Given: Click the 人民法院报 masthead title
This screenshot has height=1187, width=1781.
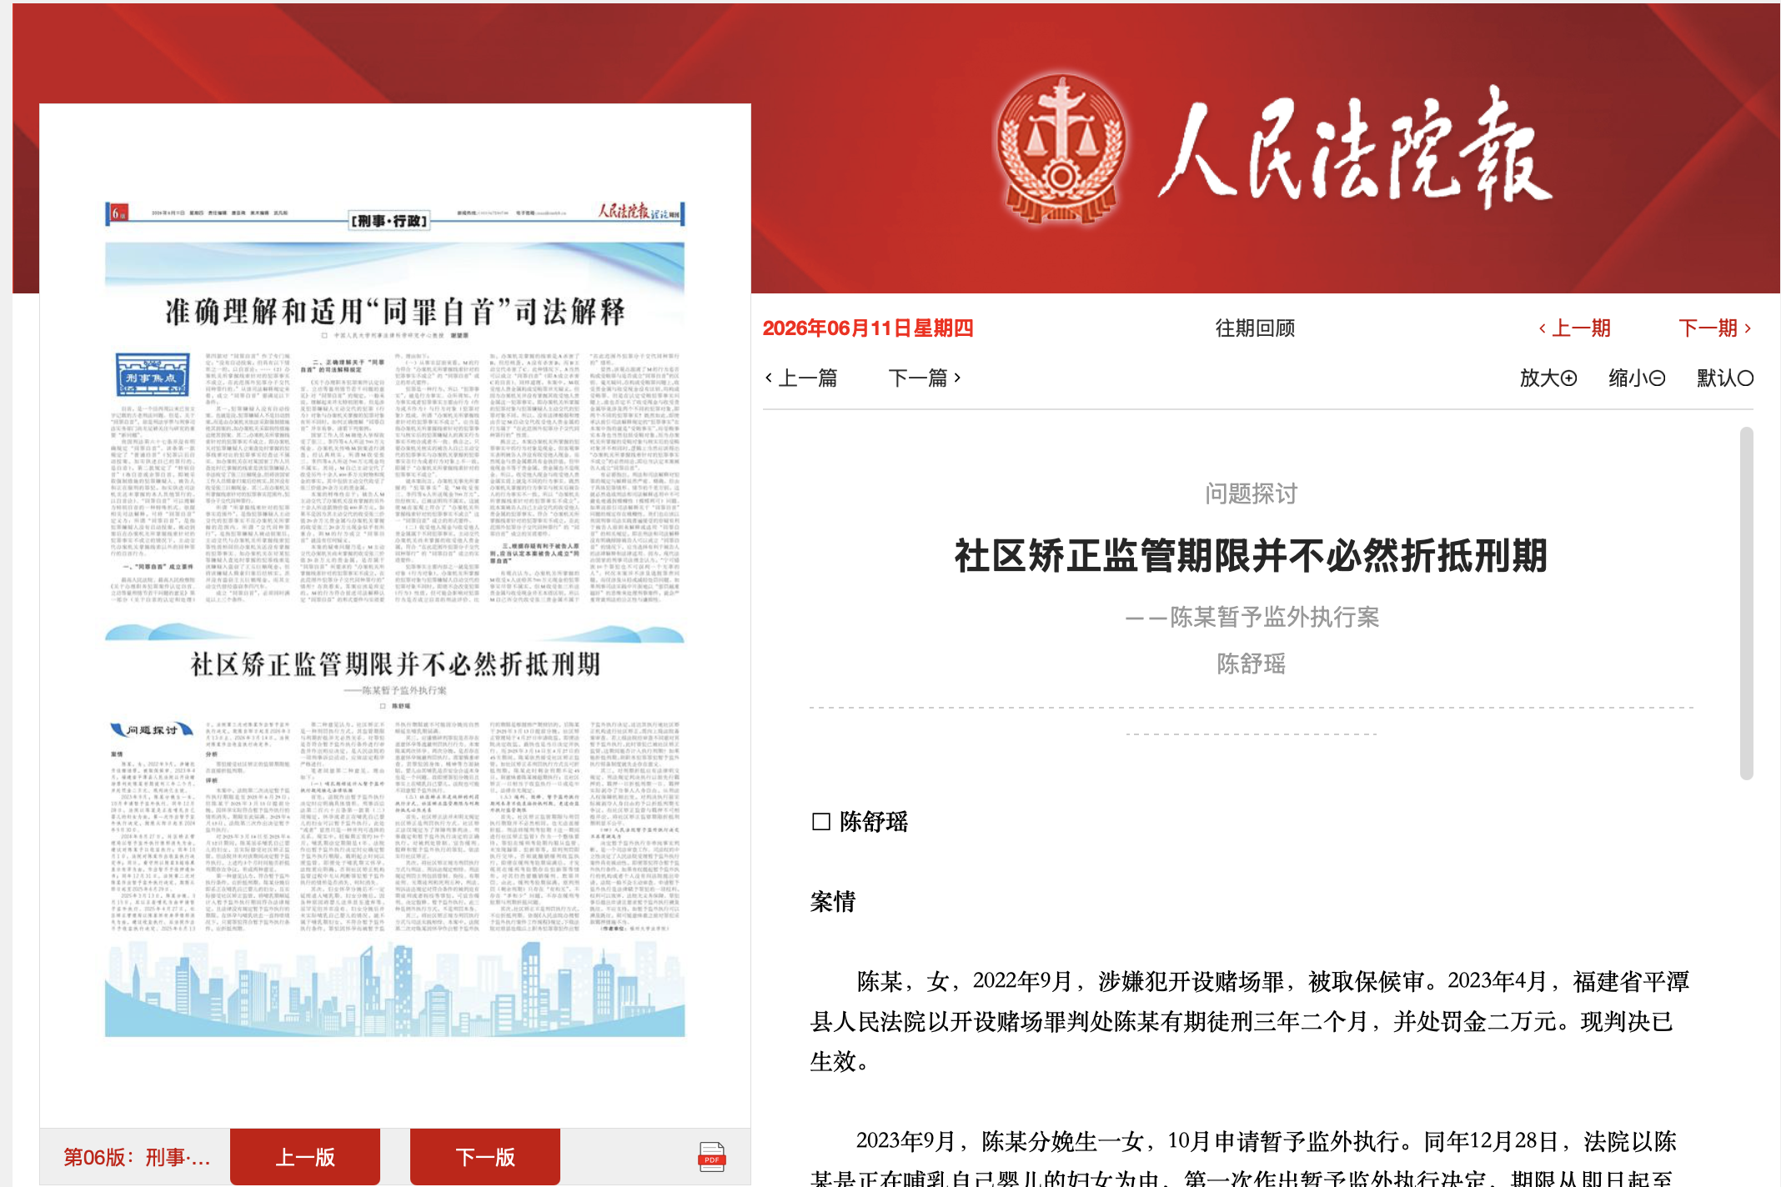Looking at the screenshot, I should pos(1355,150).
